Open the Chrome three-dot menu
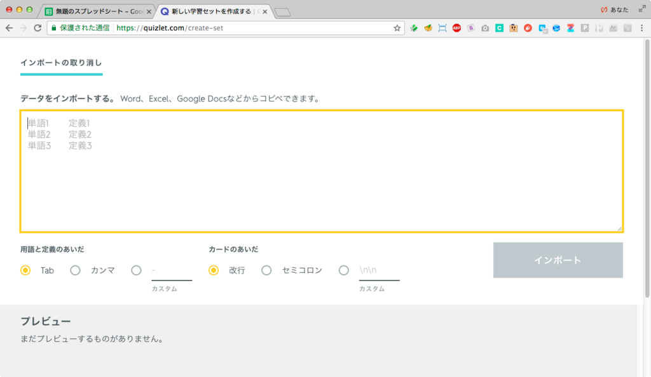Image resolution: width=651 pixels, height=377 pixels. click(x=642, y=28)
